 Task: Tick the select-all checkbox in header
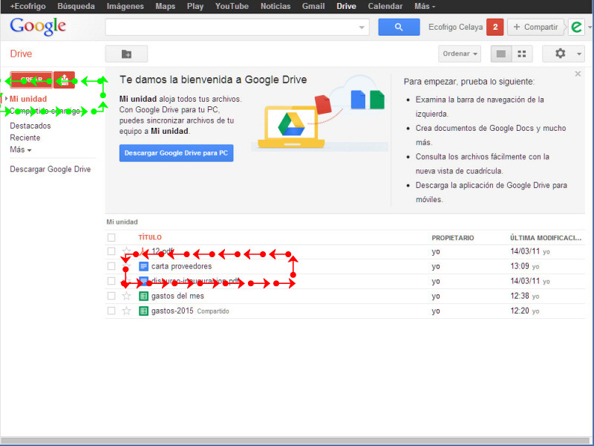click(x=111, y=237)
